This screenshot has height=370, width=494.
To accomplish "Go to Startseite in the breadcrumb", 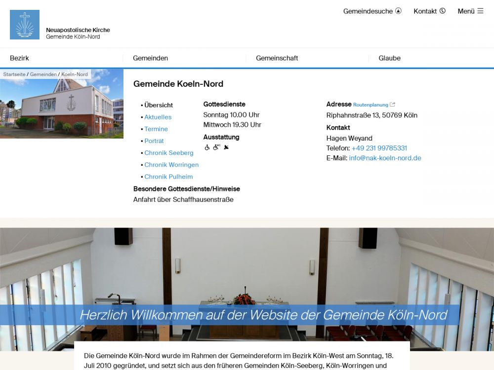I will tap(14, 74).
